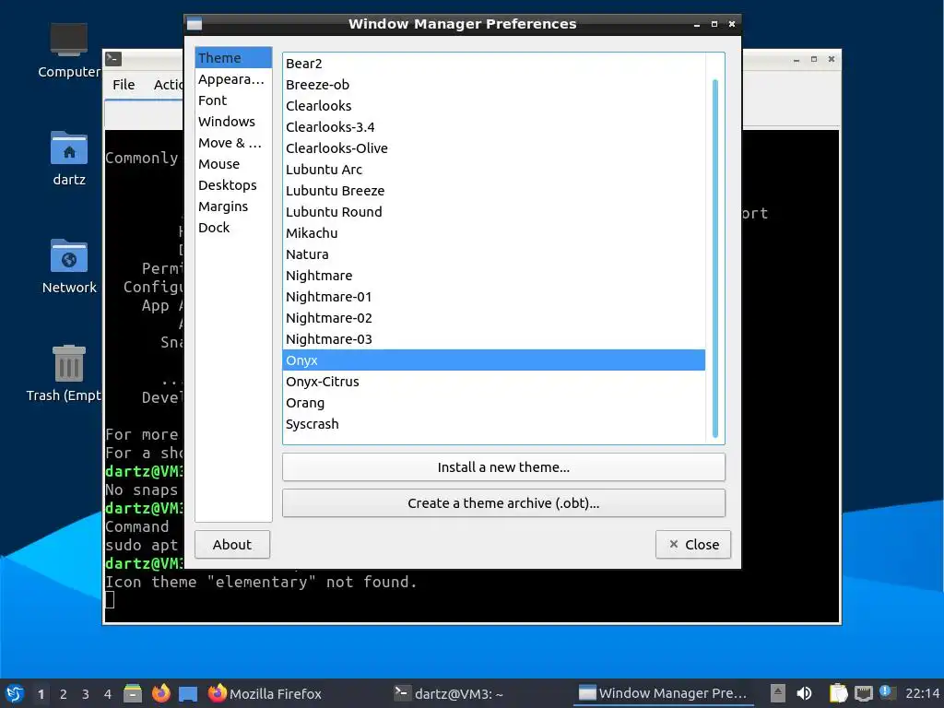
Task: Click the clock showing 22:14
Action: click(922, 693)
